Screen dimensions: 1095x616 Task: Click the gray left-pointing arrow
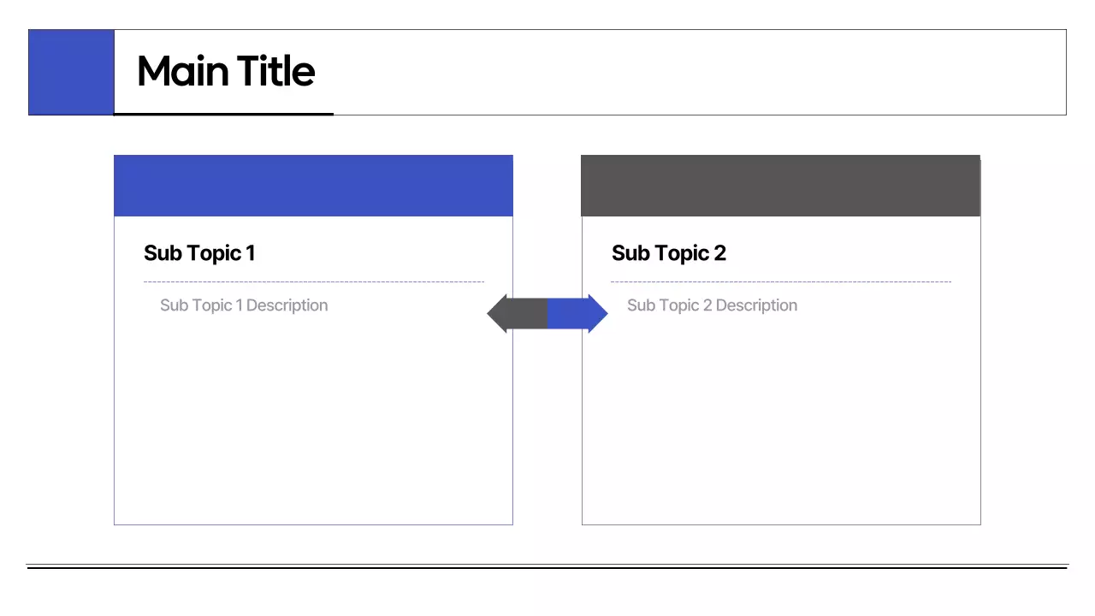(518, 314)
